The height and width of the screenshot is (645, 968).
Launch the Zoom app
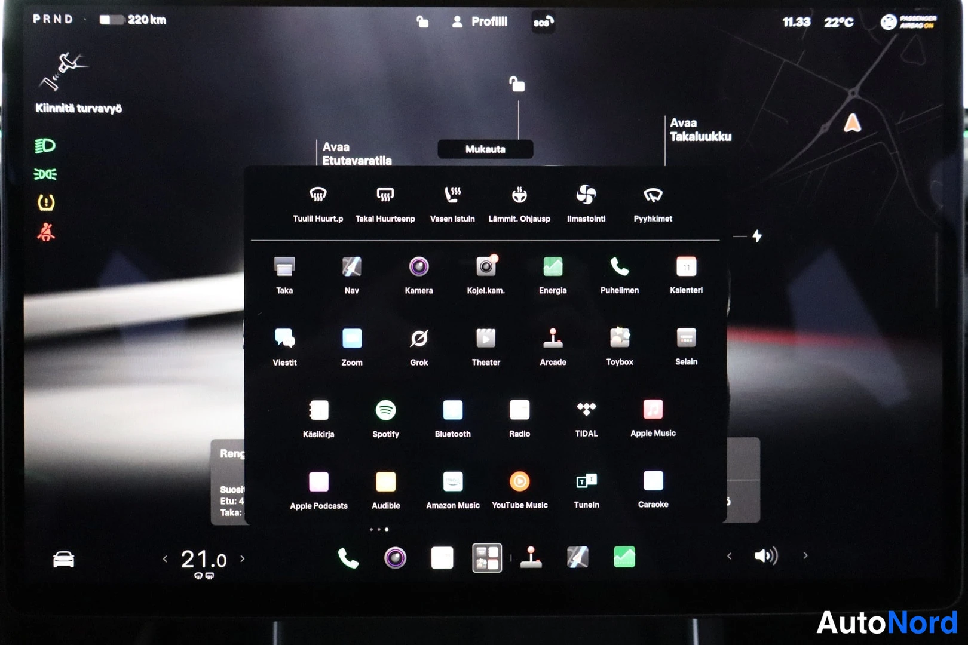351,346
